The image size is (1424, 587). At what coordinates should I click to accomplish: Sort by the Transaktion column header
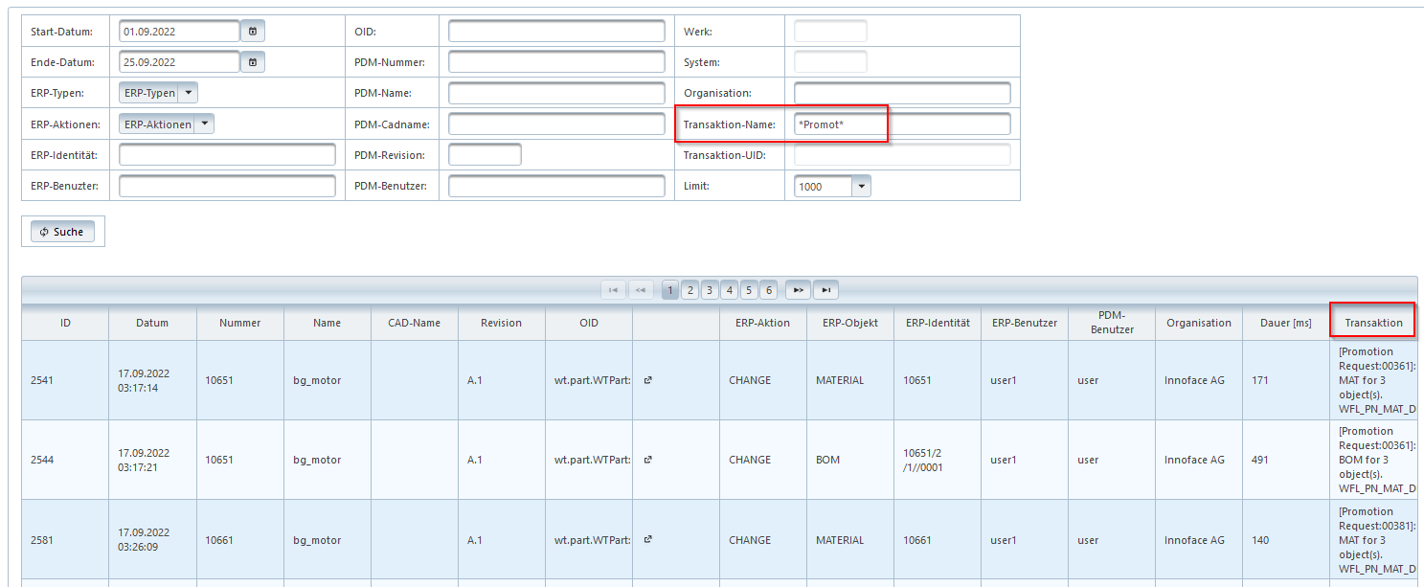click(x=1373, y=323)
